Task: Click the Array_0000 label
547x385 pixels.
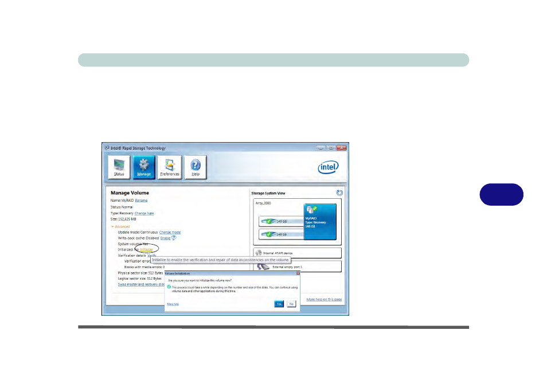Action: (x=263, y=203)
